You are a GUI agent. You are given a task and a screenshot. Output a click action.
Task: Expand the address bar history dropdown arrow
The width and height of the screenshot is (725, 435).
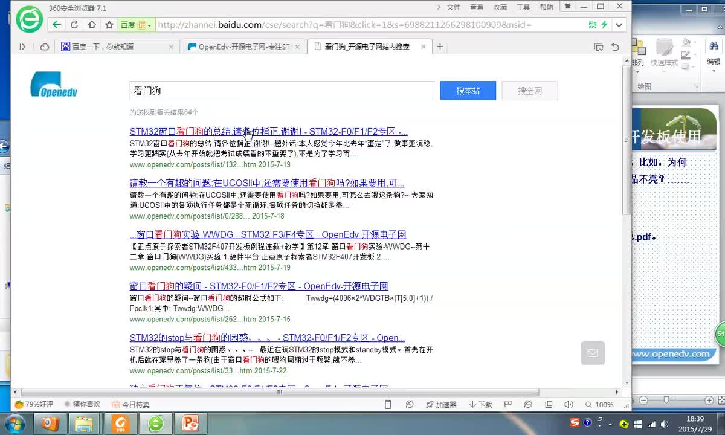click(619, 25)
